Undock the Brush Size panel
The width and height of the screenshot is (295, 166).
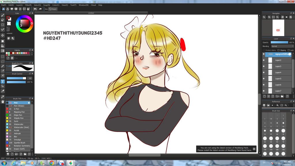(291, 111)
